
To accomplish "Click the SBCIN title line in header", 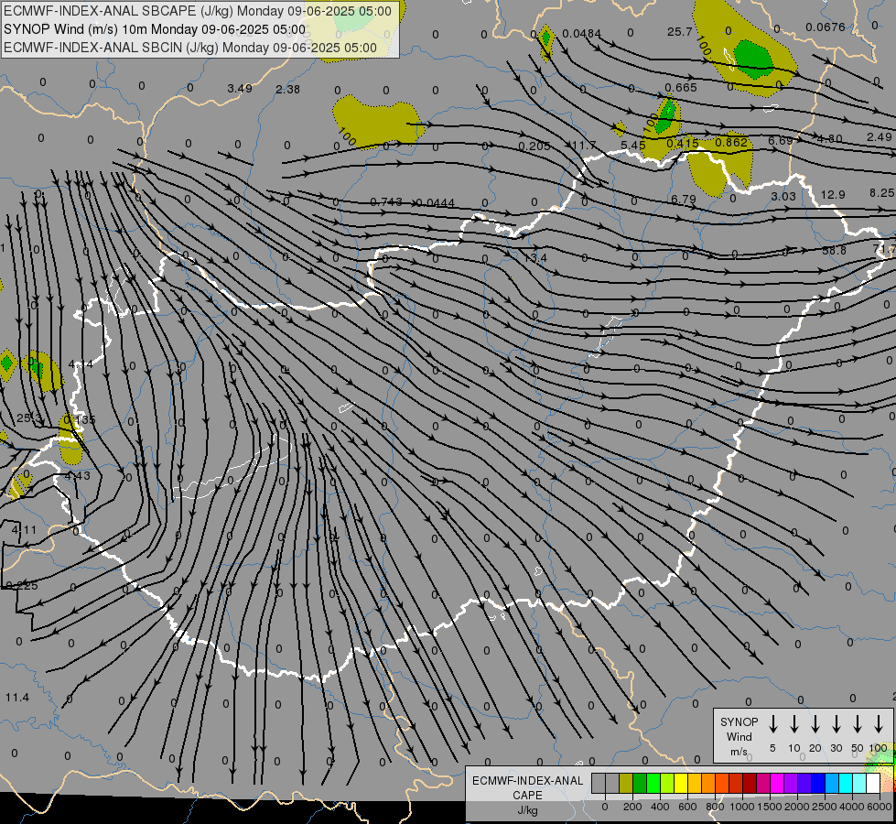I will pos(190,48).
